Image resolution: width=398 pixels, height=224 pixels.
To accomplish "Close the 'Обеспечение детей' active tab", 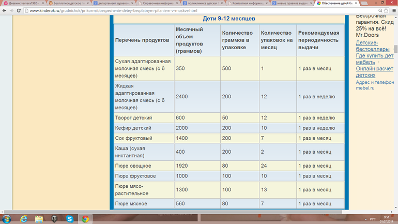I will pyautogui.click(x=356, y=3).
